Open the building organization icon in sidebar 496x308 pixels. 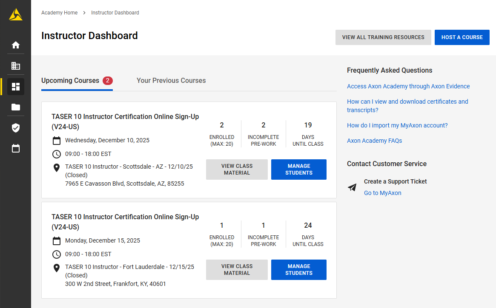pyautogui.click(x=16, y=66)
